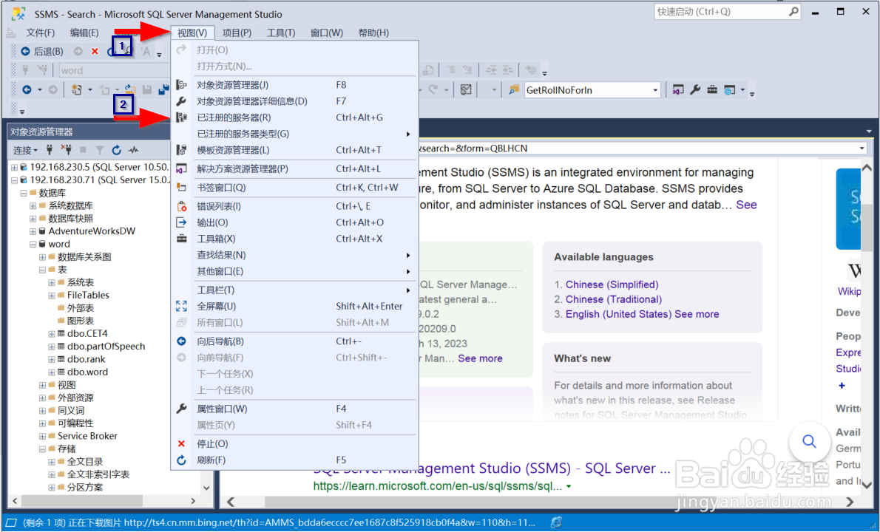Click the open file folder icon in toolbar
Screen dimensions: 880x532
[x=130, y=89]
